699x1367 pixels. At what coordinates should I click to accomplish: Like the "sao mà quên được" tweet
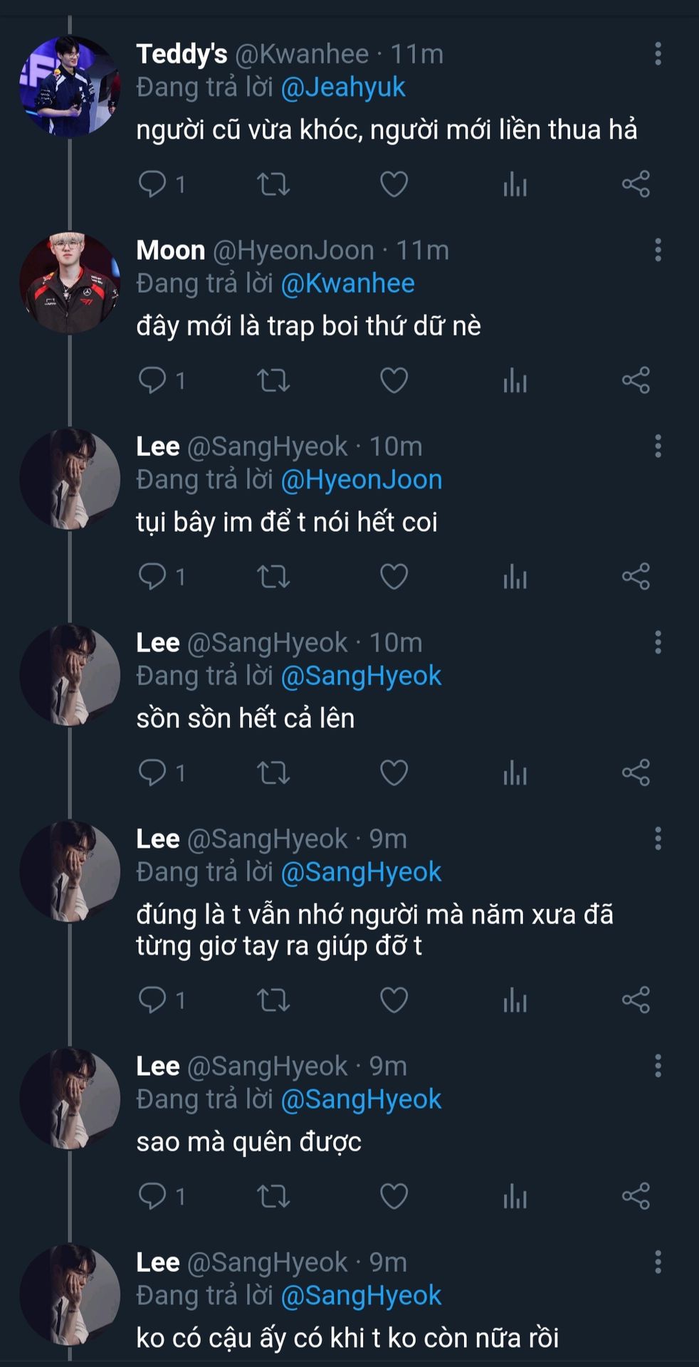pos(394,1196)
